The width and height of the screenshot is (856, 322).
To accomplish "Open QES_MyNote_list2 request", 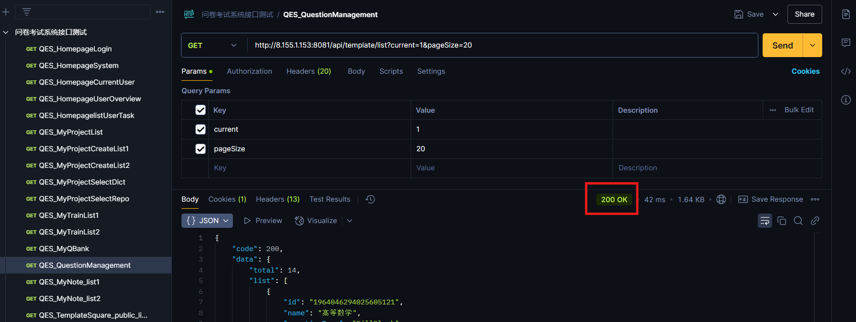I will click(70, 299).
